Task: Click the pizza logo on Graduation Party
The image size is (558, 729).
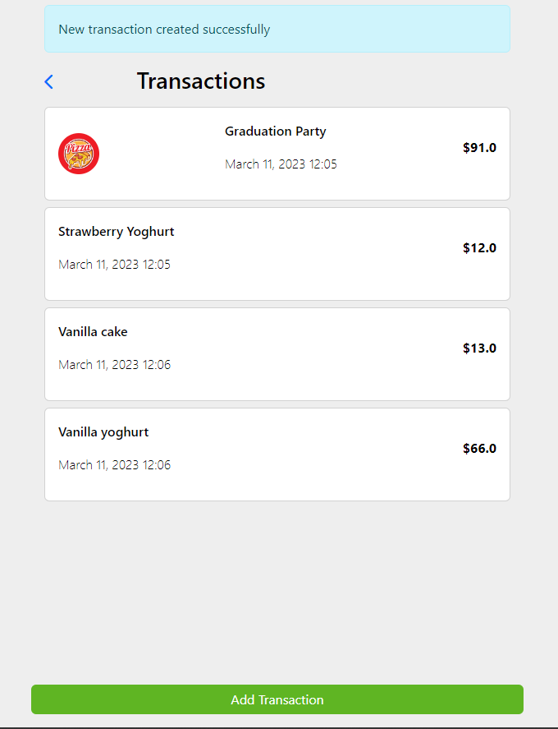Action: (x=79, y=154)
